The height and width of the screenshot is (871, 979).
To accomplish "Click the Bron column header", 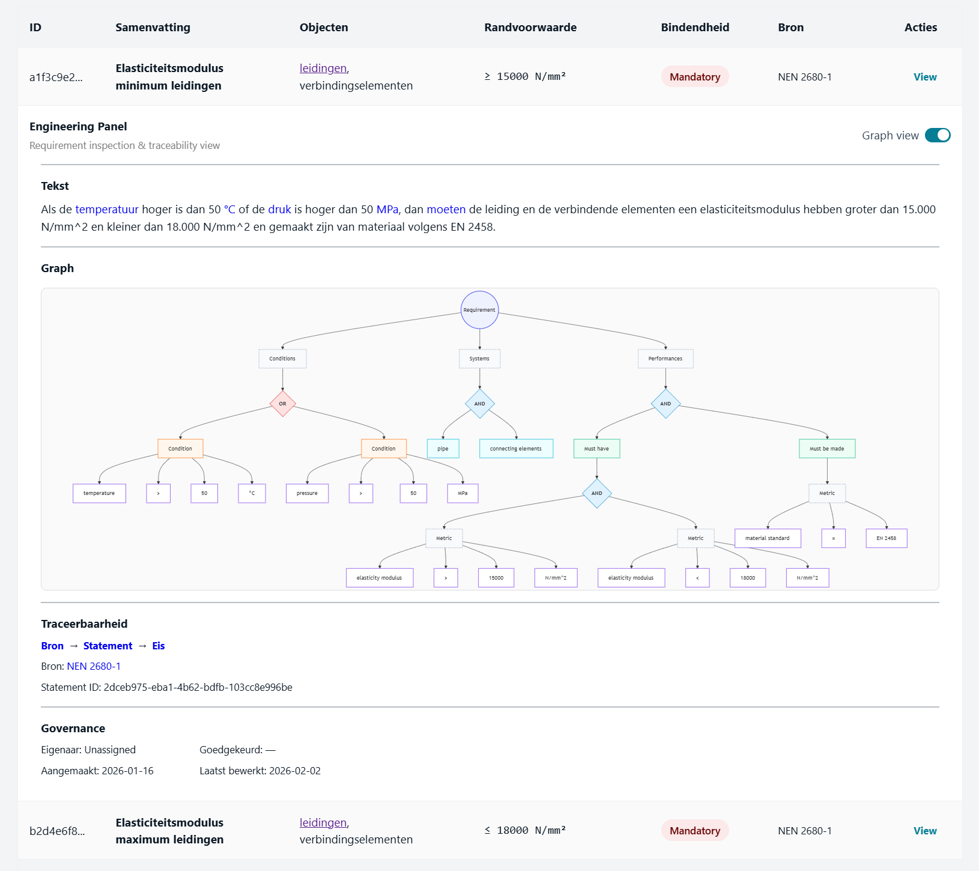I will click(790, 27).
